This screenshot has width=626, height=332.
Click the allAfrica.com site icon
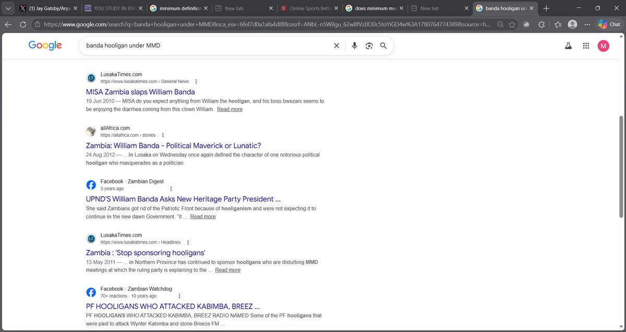[x=91, y=131]
